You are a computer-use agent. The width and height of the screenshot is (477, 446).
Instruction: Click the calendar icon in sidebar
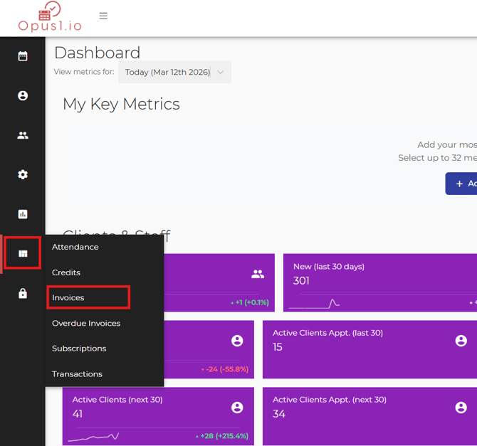[23, 56]
